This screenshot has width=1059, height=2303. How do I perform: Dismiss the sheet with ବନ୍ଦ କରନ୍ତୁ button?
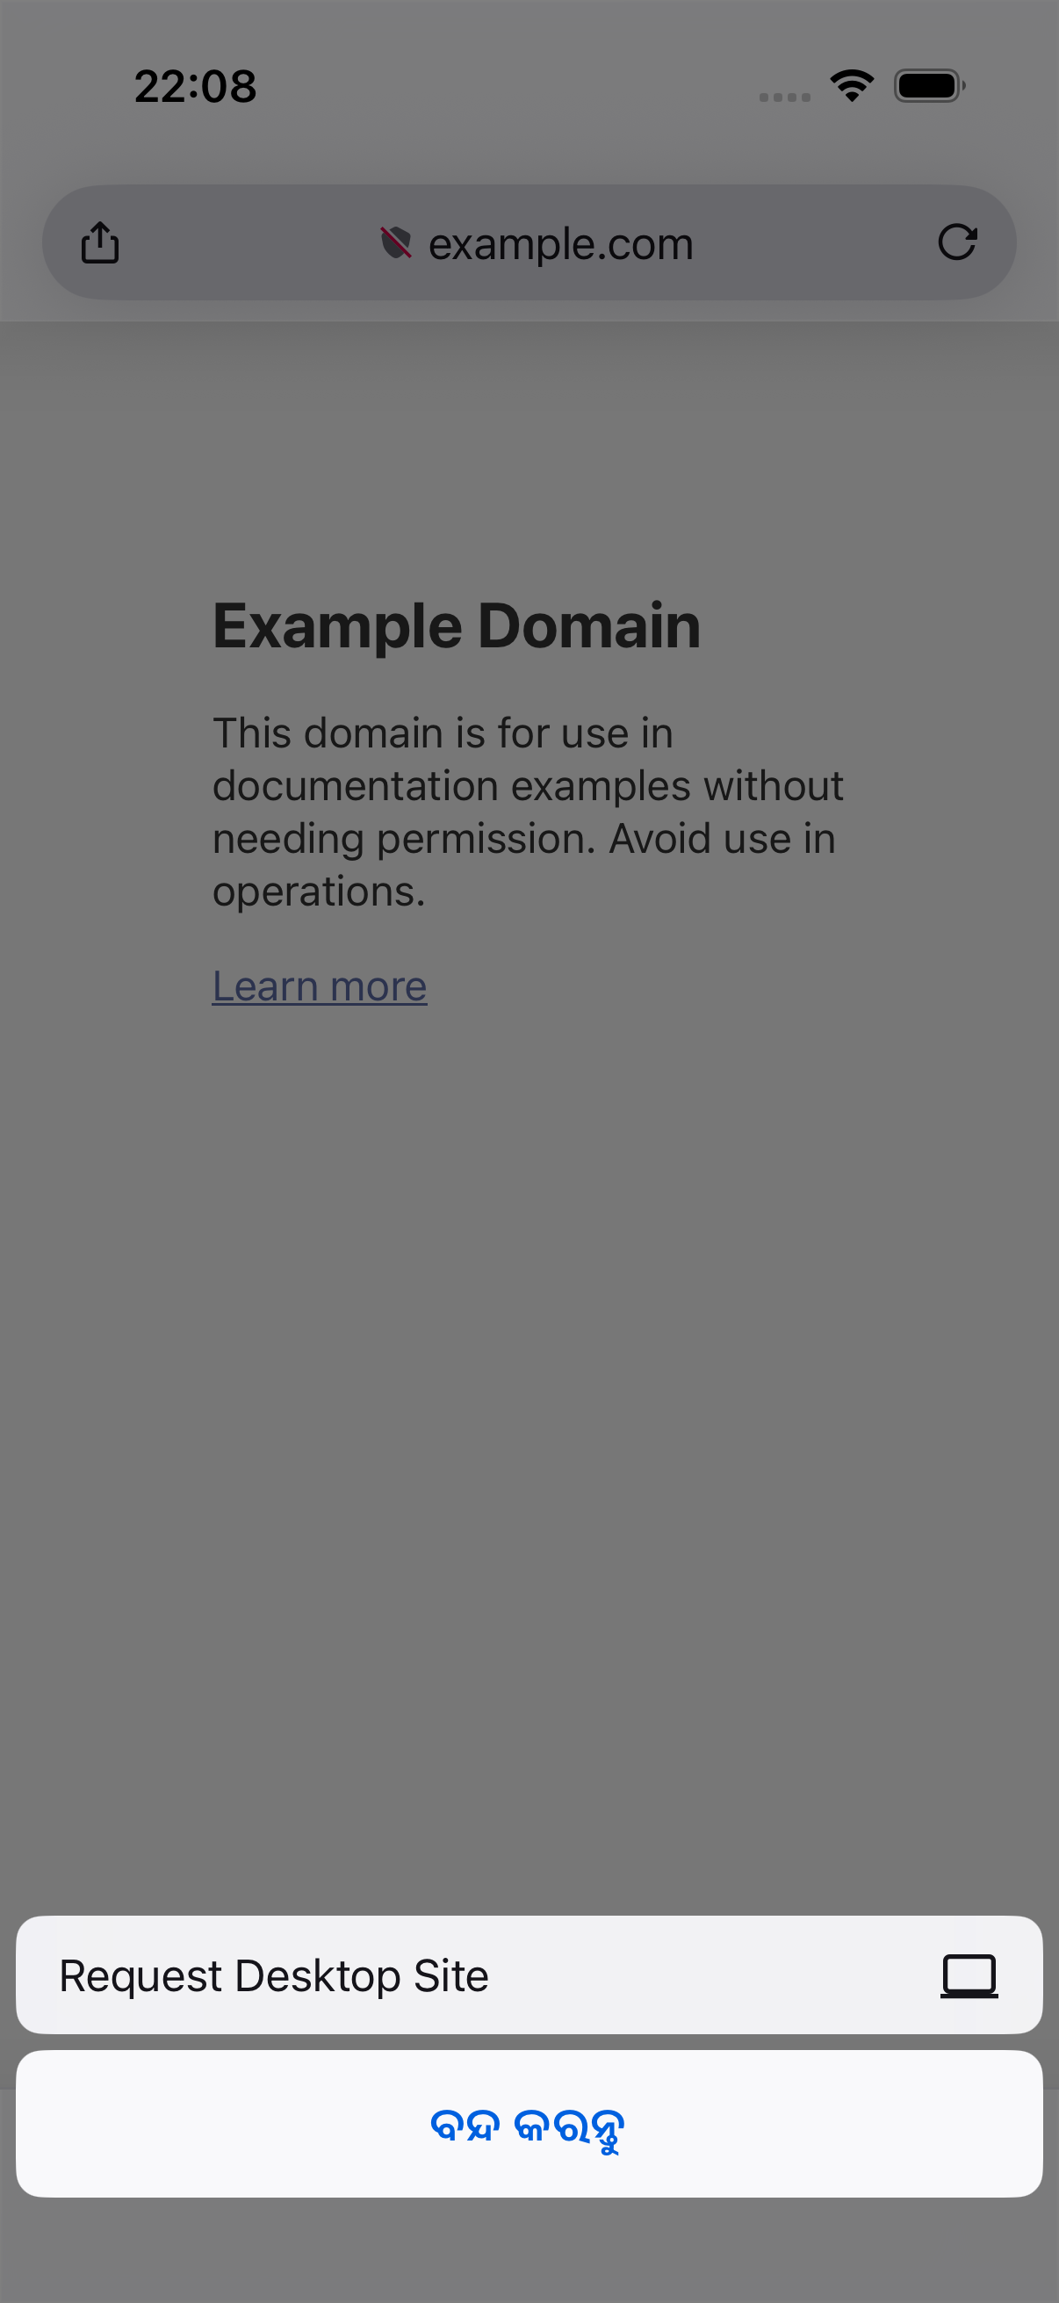coord(529,2124)
